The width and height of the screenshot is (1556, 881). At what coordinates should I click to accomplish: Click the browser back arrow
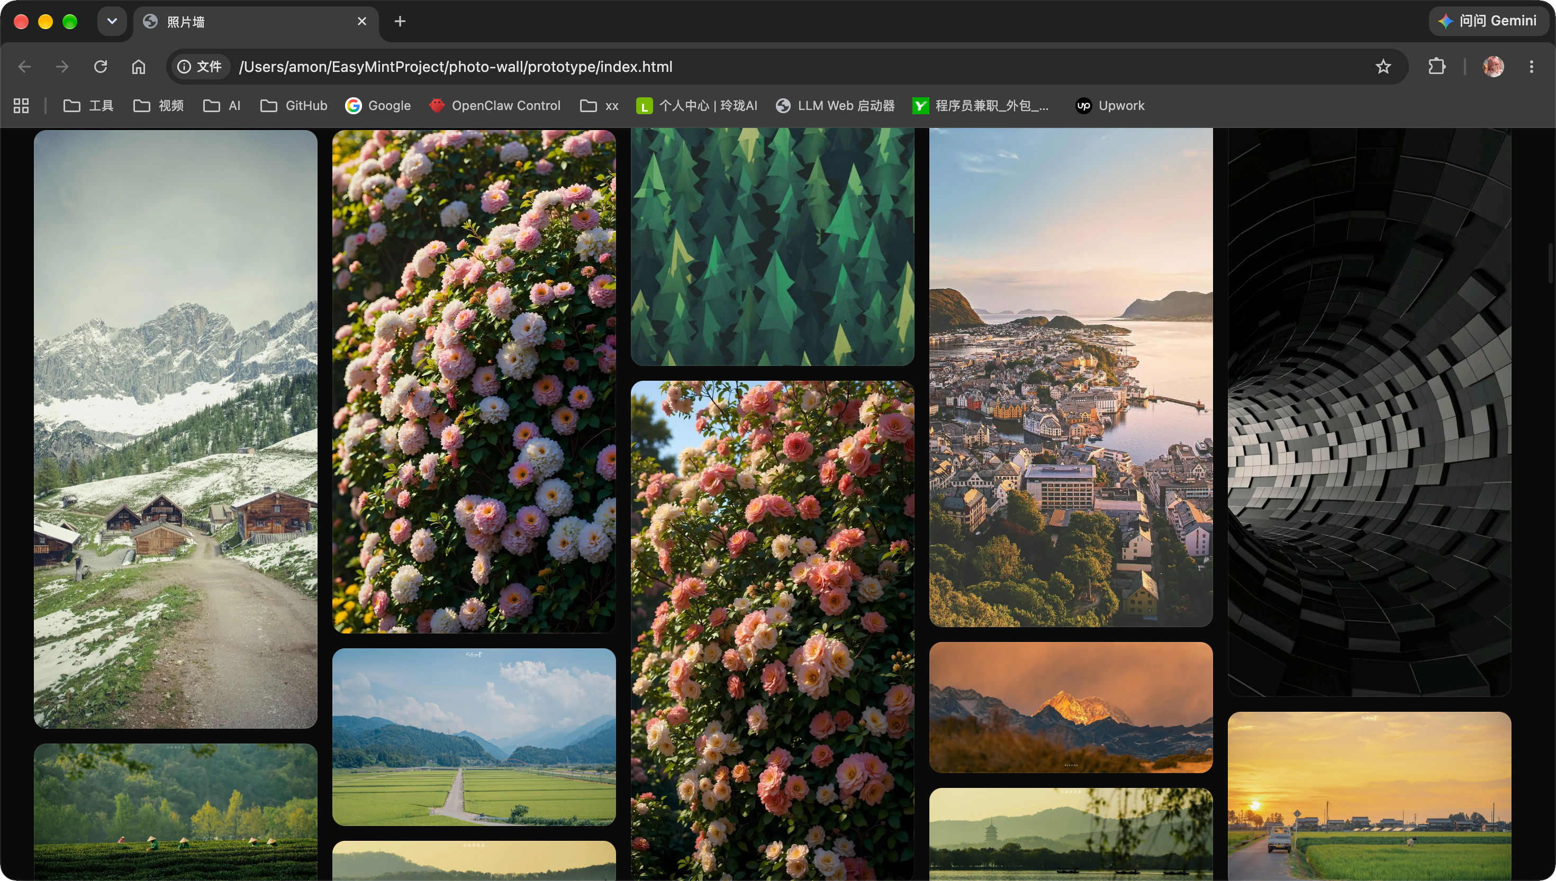coord(24,67)
